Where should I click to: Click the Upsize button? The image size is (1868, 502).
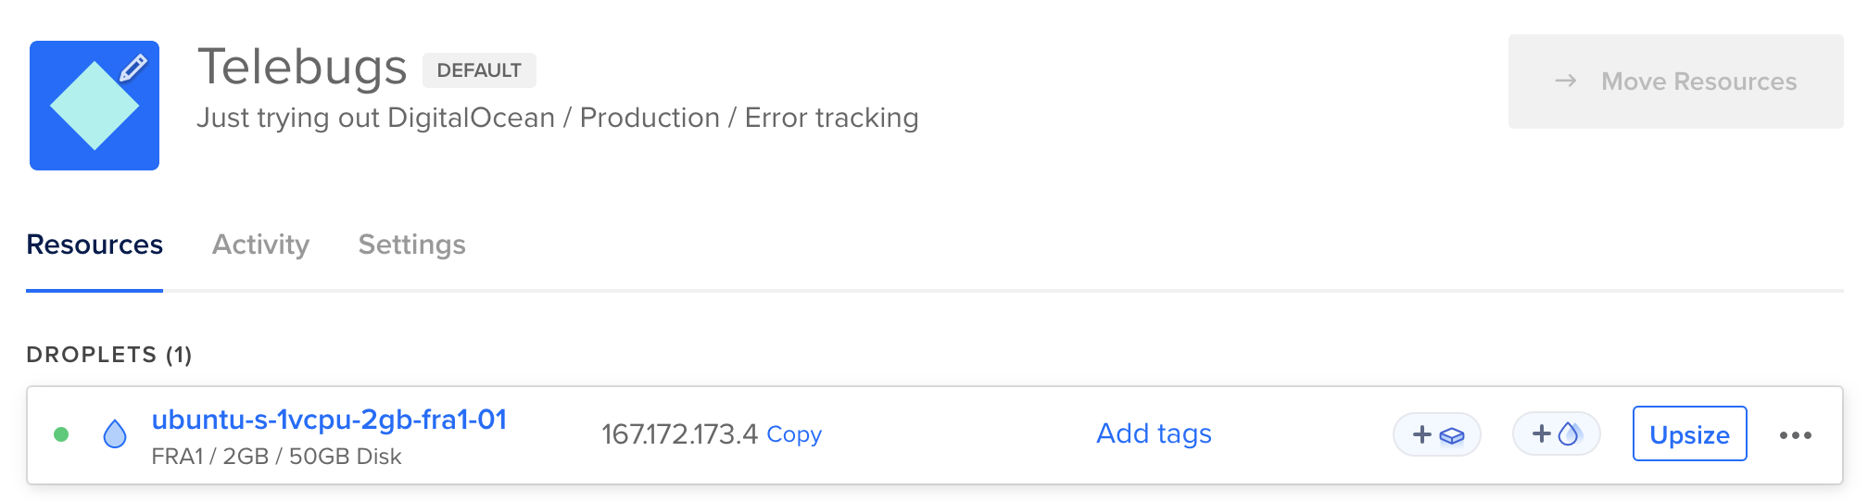pyautogui.click(x=1690, y=433)
